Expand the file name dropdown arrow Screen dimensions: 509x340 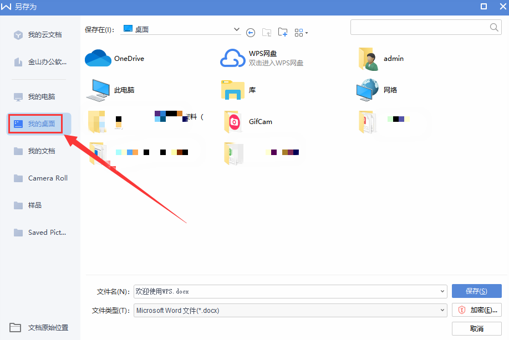click(442, 291)
